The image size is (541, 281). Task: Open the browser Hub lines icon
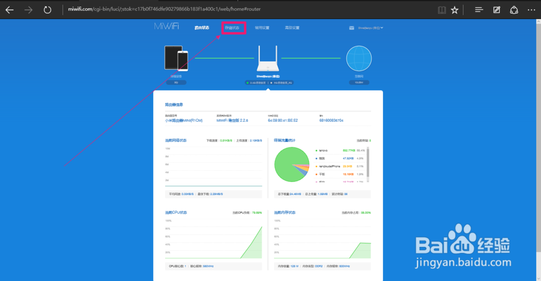479,10
